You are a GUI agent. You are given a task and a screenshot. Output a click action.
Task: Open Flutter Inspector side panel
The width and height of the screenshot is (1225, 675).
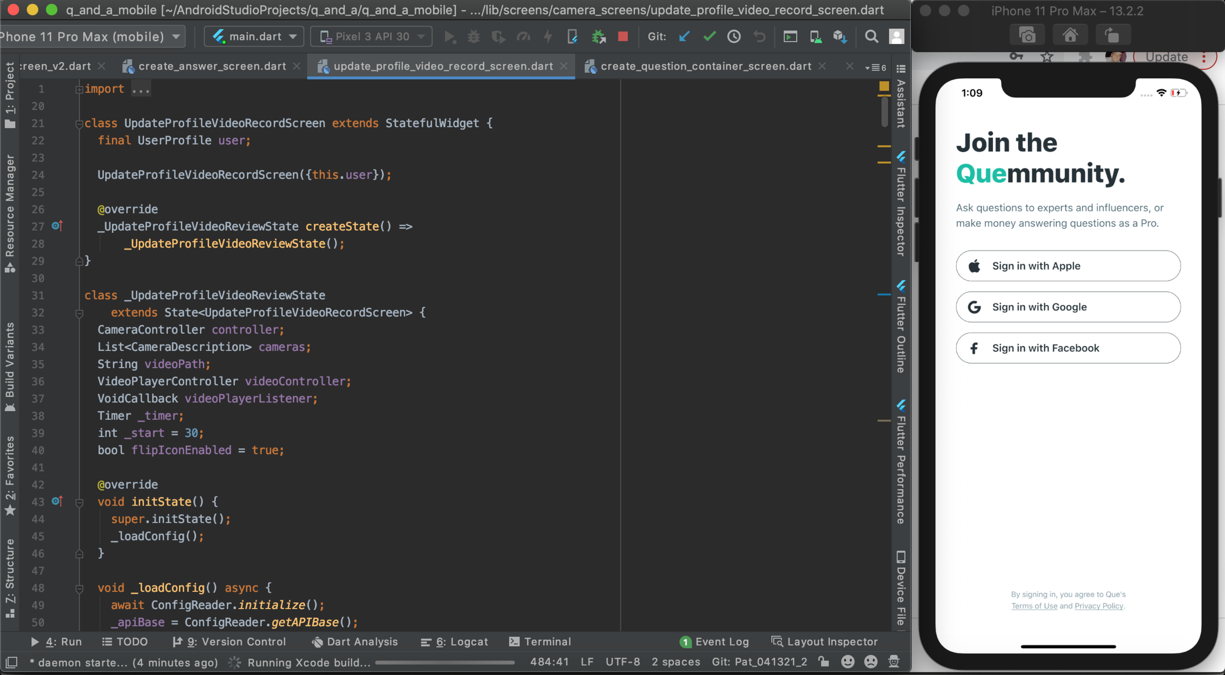(901, 204)
